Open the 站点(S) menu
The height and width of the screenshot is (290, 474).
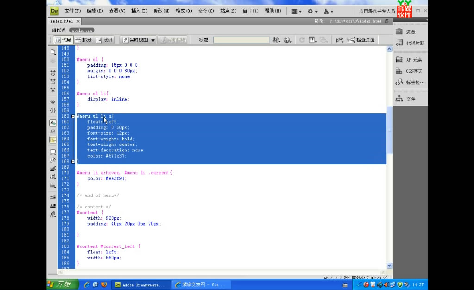tap(228, 11)
